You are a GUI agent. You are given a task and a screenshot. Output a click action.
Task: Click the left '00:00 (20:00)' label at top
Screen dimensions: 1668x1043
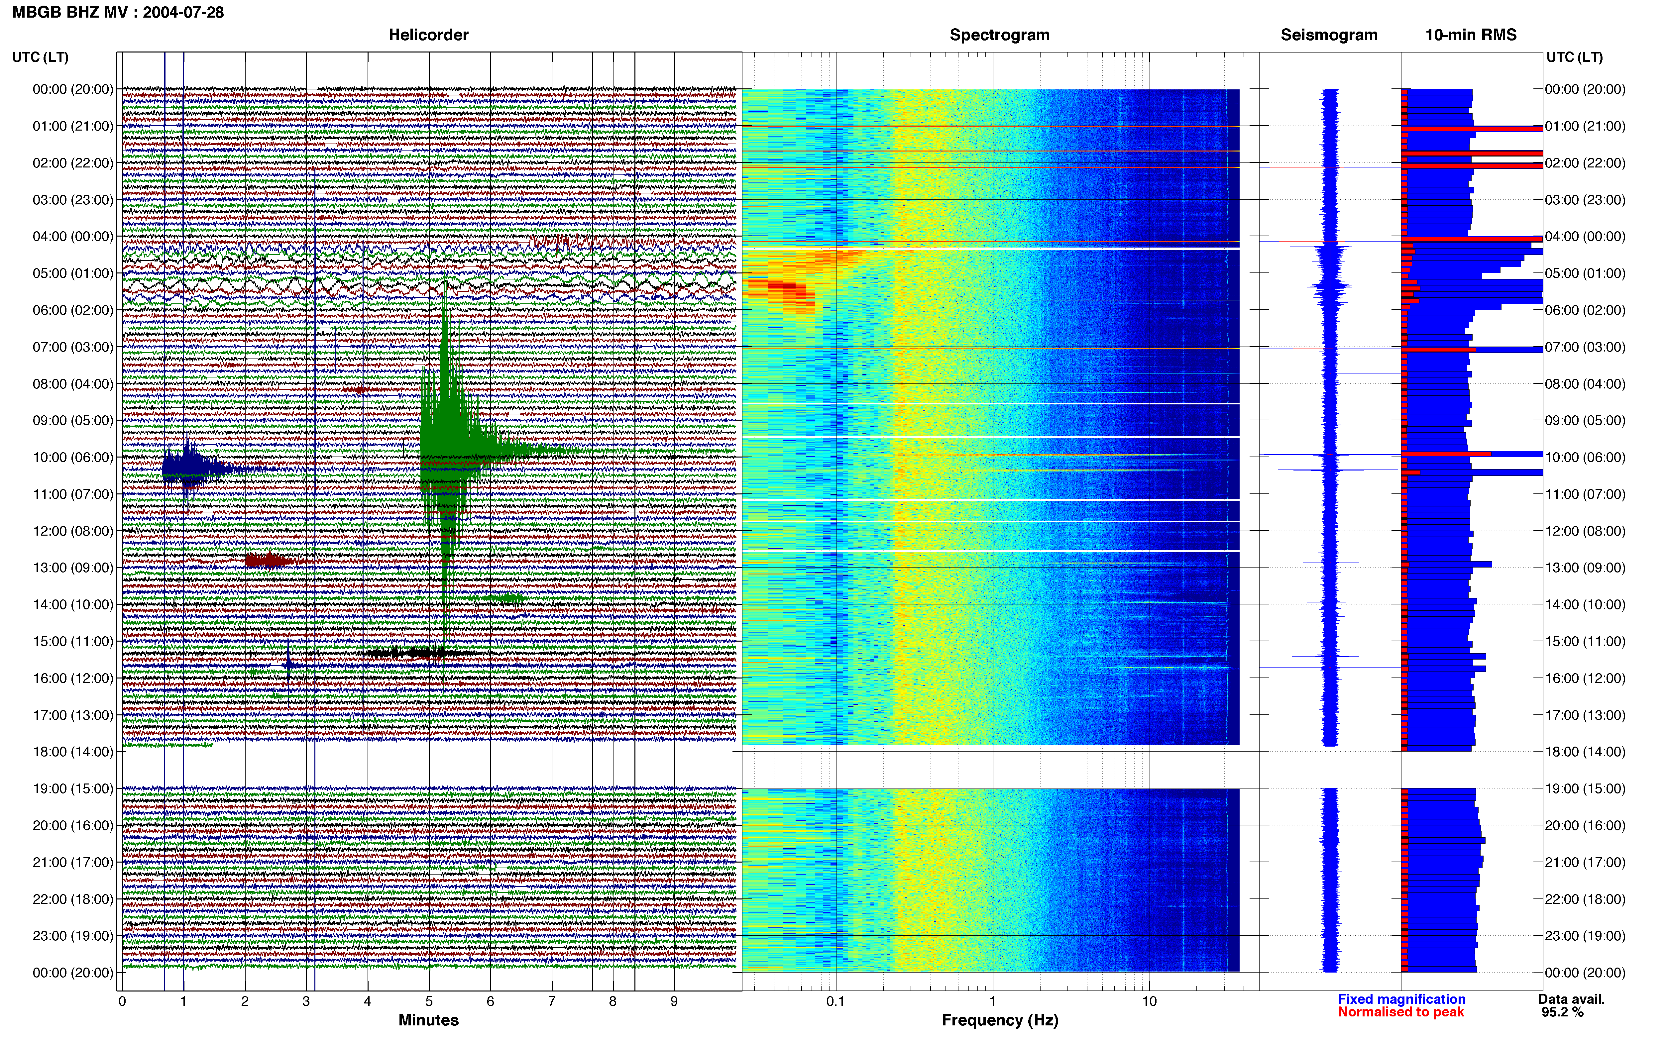click(x=73, y=89)
